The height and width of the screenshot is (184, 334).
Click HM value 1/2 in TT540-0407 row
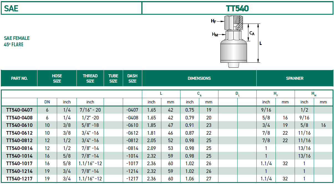(x=304, y=110)
